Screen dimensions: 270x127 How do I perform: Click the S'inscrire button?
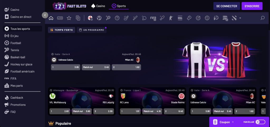point(252,6)
